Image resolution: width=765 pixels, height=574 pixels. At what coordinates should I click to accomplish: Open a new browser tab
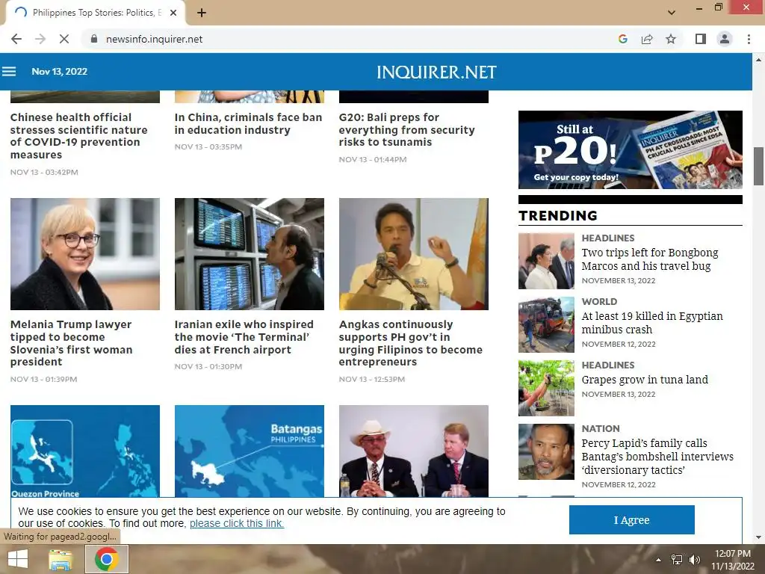tap(202, 13)
